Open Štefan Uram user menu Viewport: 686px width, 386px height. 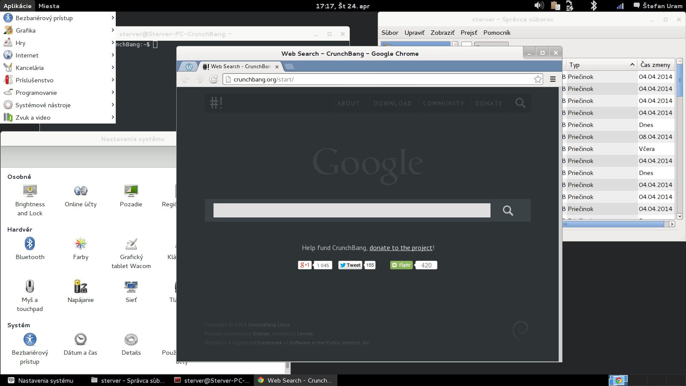[x=658, y=6]
